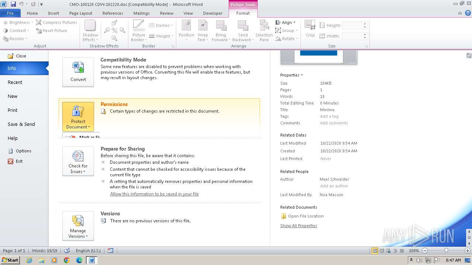This screenshot has width=472, height=265.
Task: Switch to the References tab
Action: [113, 13]
